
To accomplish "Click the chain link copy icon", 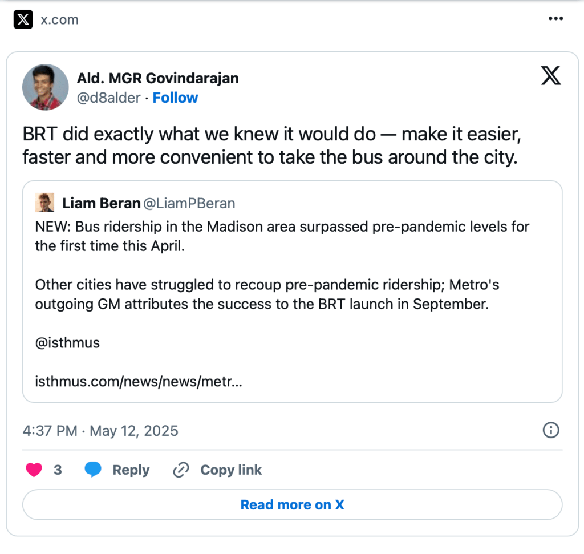I will pos(181,470).
